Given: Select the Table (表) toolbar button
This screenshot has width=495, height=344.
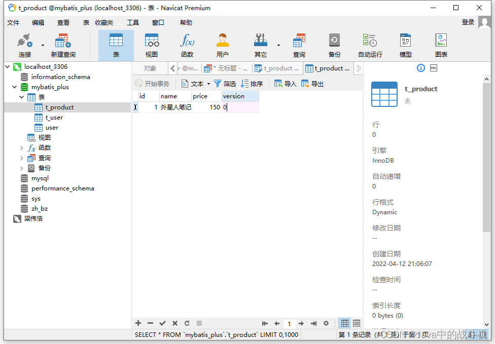Looking at the screenshot, I should (x=116, y=46).
